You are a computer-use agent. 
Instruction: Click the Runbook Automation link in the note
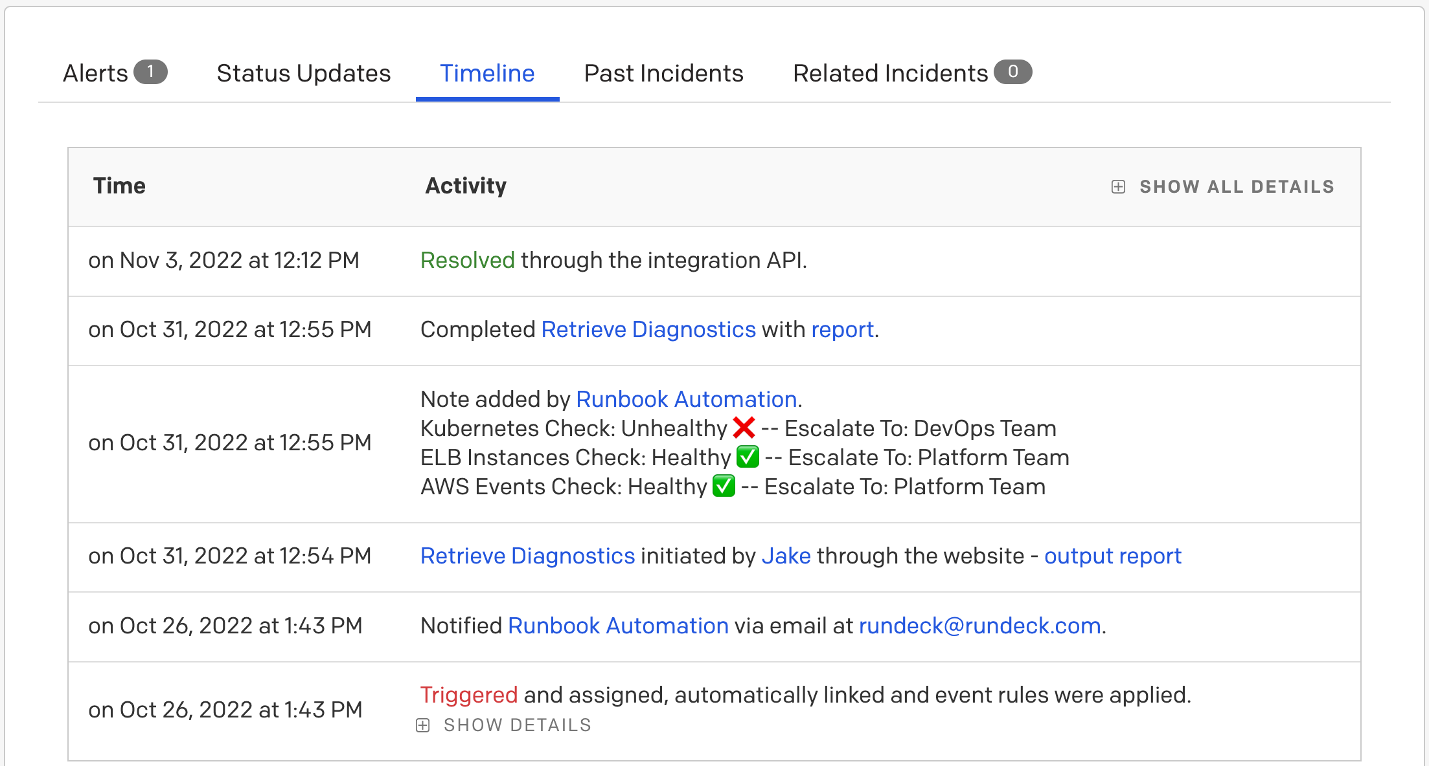(686, 399)
